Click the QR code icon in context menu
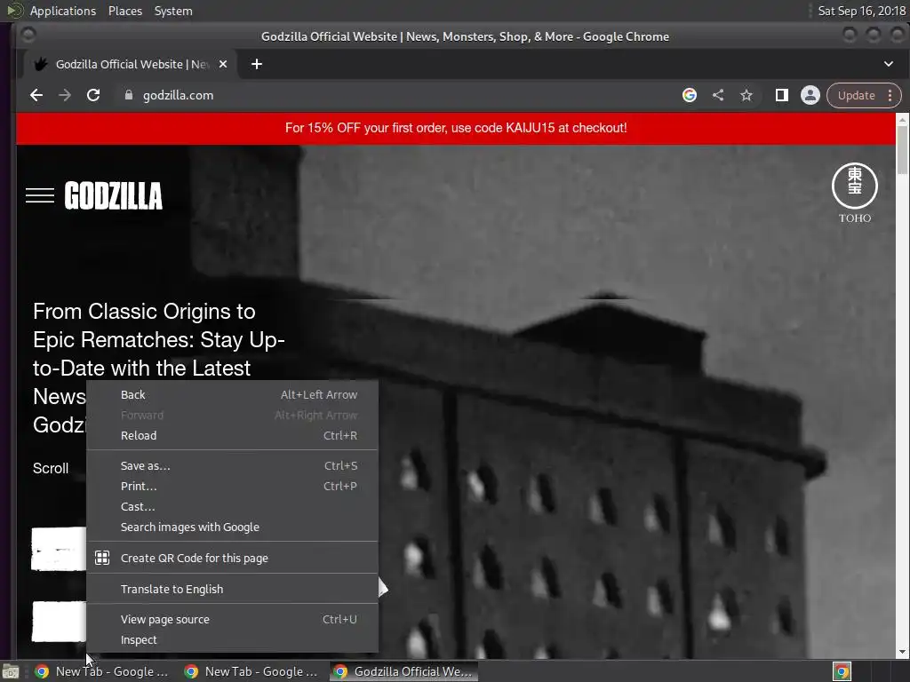The width and height of the screenshot is (910, 682). click(x=102, y=558)
